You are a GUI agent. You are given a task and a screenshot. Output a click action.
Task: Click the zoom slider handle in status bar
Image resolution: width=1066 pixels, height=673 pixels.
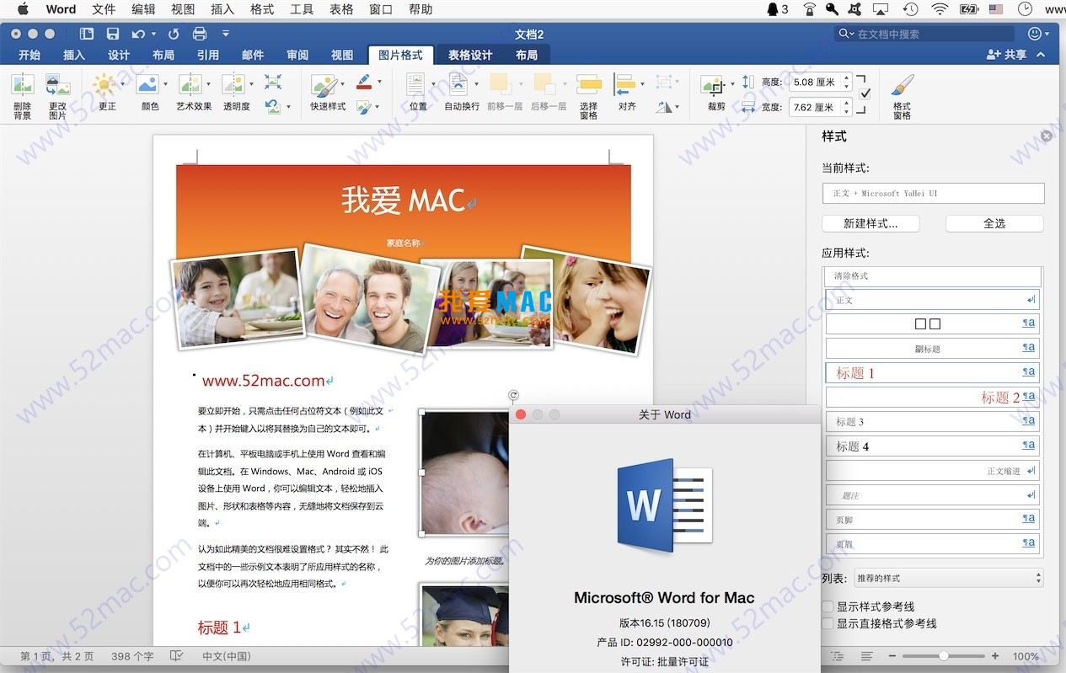click(944, 656)
